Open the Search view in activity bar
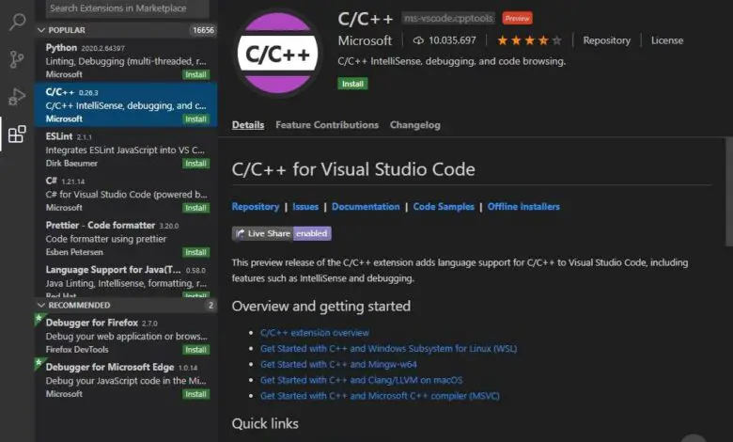The height and width of the screenshot is (442, 733). click(x=17, y=21)
